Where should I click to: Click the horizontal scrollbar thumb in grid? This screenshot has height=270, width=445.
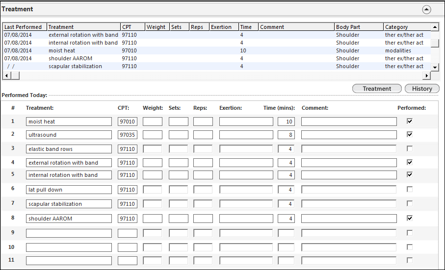[15, 75]
